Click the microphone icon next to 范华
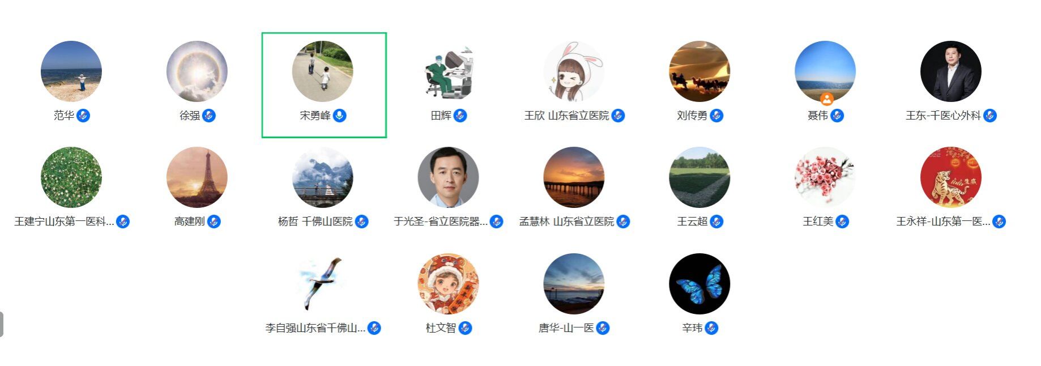The width and height of the screenshot is (1041, 366). pyautogui.click(x=83, y=116)
